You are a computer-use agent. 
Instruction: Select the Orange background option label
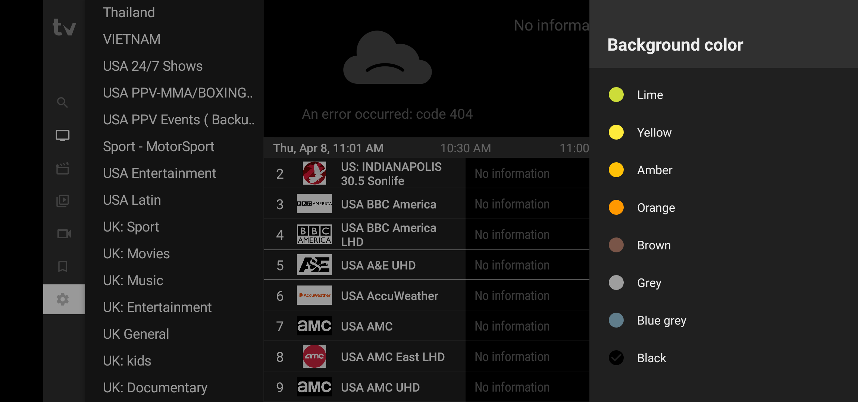[656, 208]
